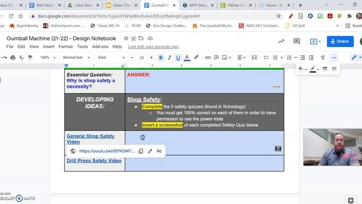Open the youtu.be link in the popup

click(107, 151)
